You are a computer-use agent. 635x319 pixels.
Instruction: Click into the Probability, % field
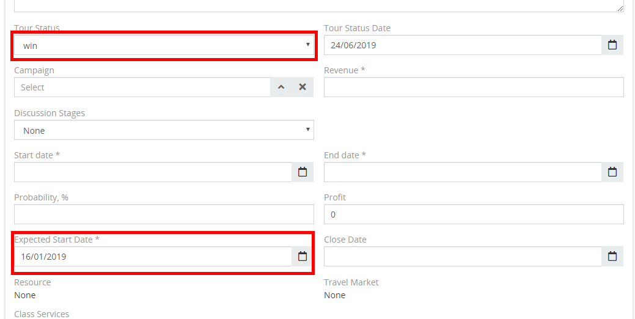[164, 215]
